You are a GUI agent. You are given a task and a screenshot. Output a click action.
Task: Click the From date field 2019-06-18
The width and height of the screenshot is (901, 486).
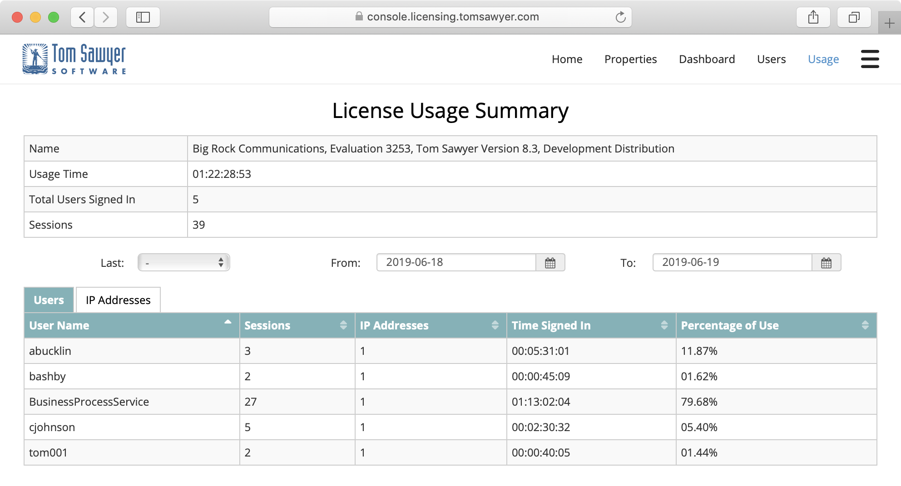coord(456,262)
